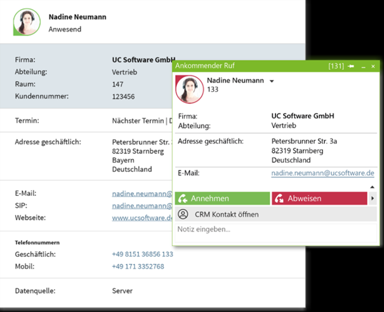Click the Abweisen phone handset icon

point(279,198)
